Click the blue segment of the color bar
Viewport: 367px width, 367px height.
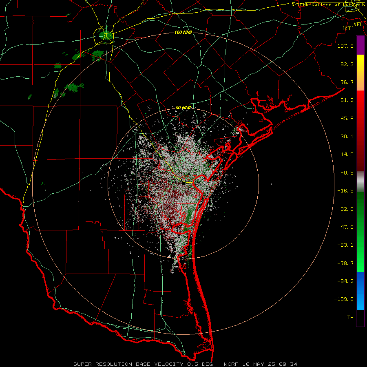(x=360, y=291)
